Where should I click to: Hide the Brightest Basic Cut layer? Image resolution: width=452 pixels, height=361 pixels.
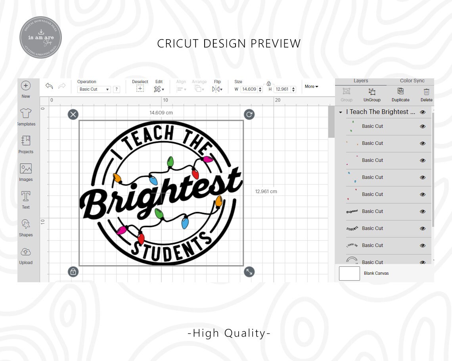(x=423, y=211)
